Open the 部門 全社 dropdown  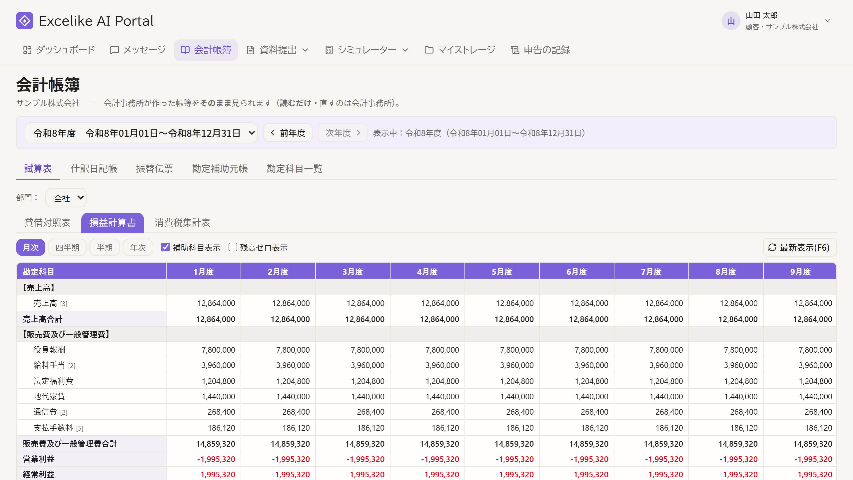point(66,198)
